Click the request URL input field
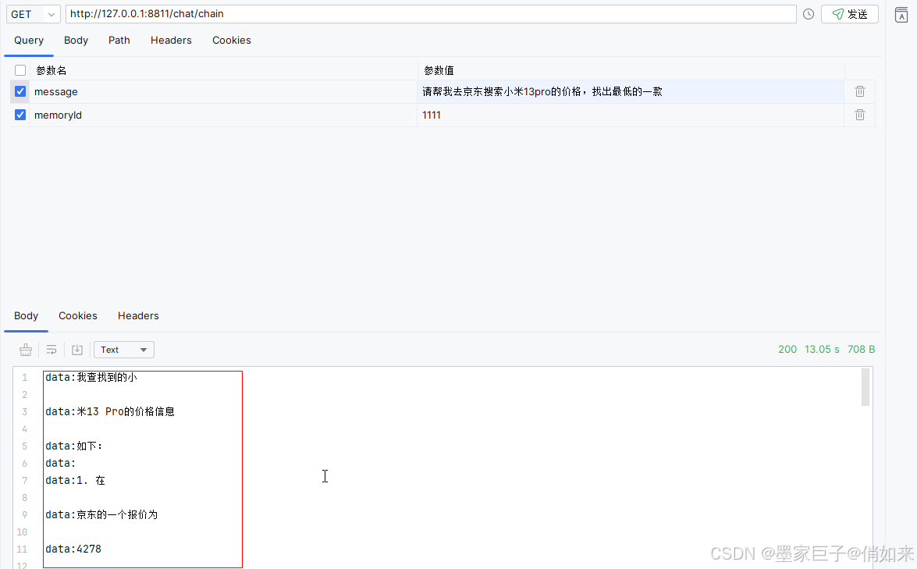 coord(431,14)
